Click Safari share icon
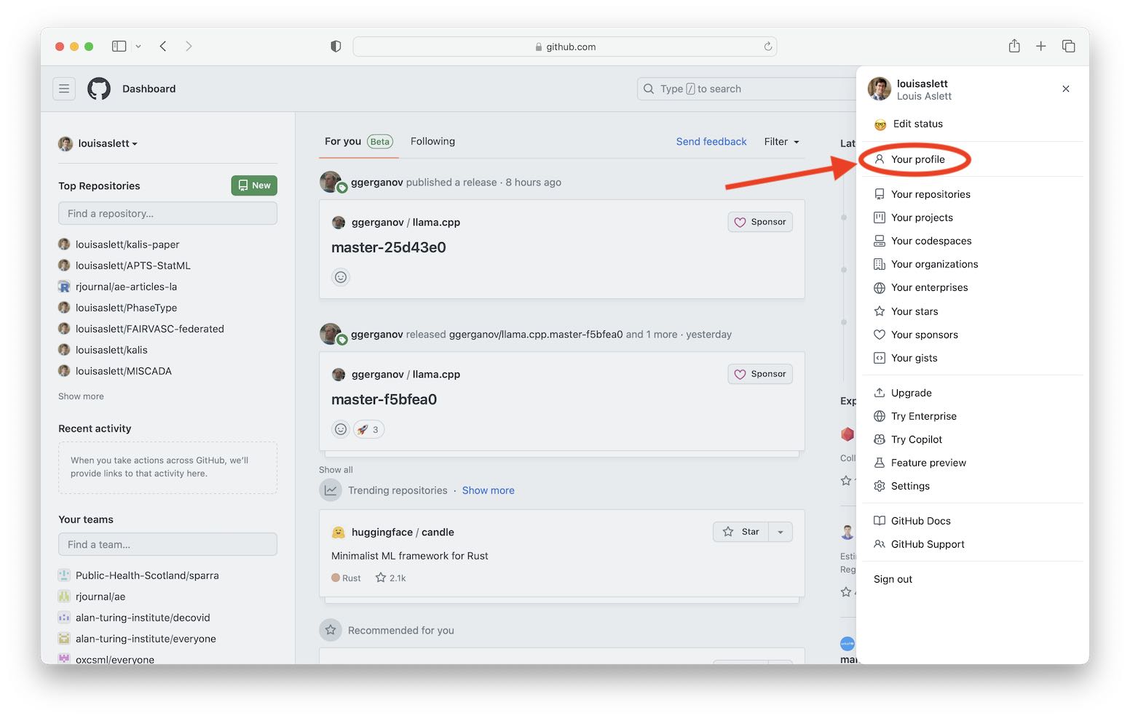The width and height of the screenshot is (1130, 718). click(1014, 47)
